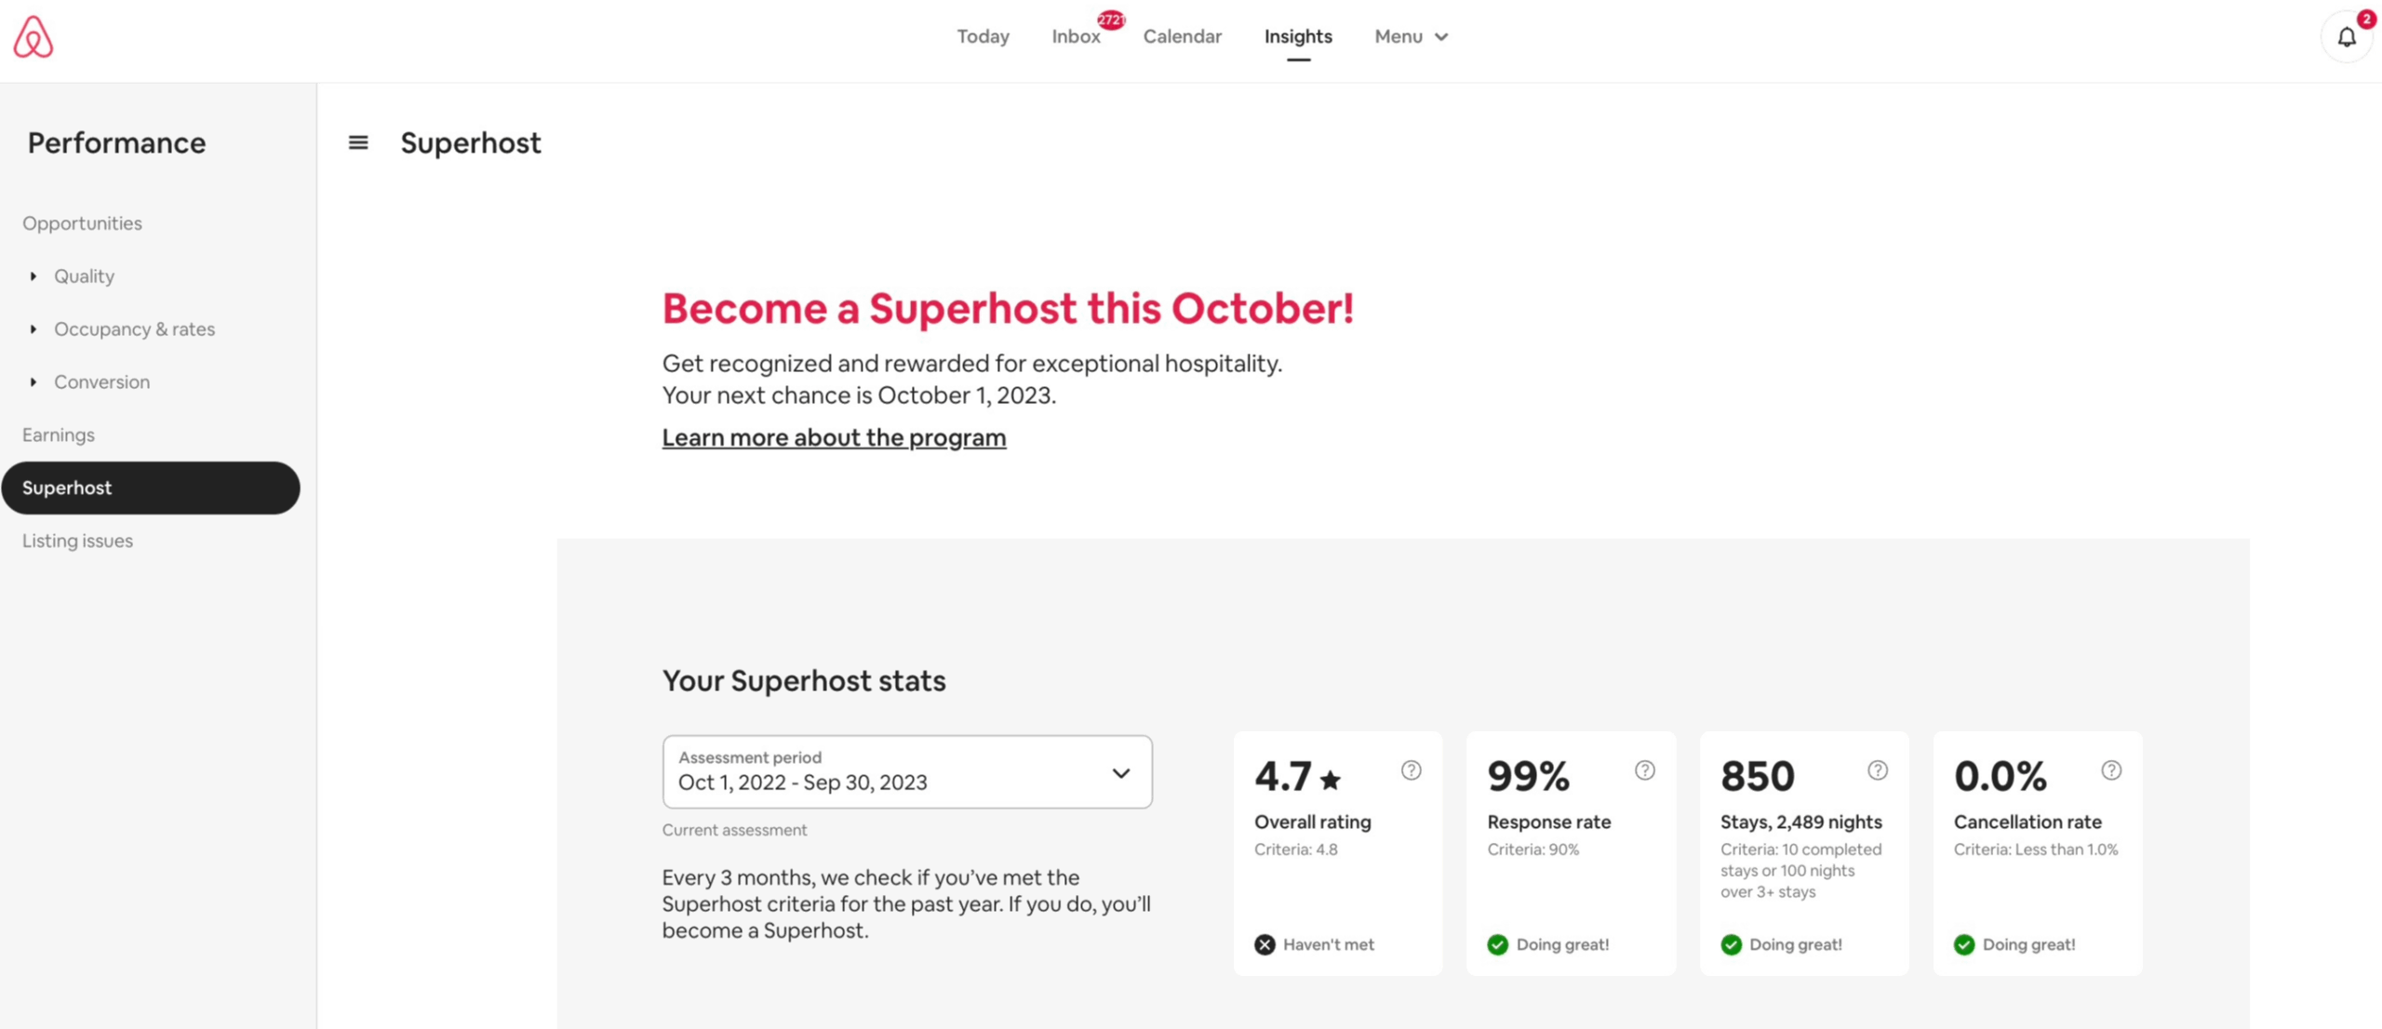Open the Stays help question icon

(x=1877, y=770)
